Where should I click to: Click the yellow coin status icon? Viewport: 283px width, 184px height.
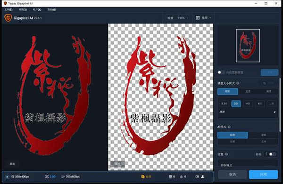point(143,176)
